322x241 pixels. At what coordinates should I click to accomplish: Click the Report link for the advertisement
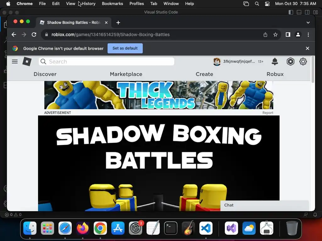[268, 113]
